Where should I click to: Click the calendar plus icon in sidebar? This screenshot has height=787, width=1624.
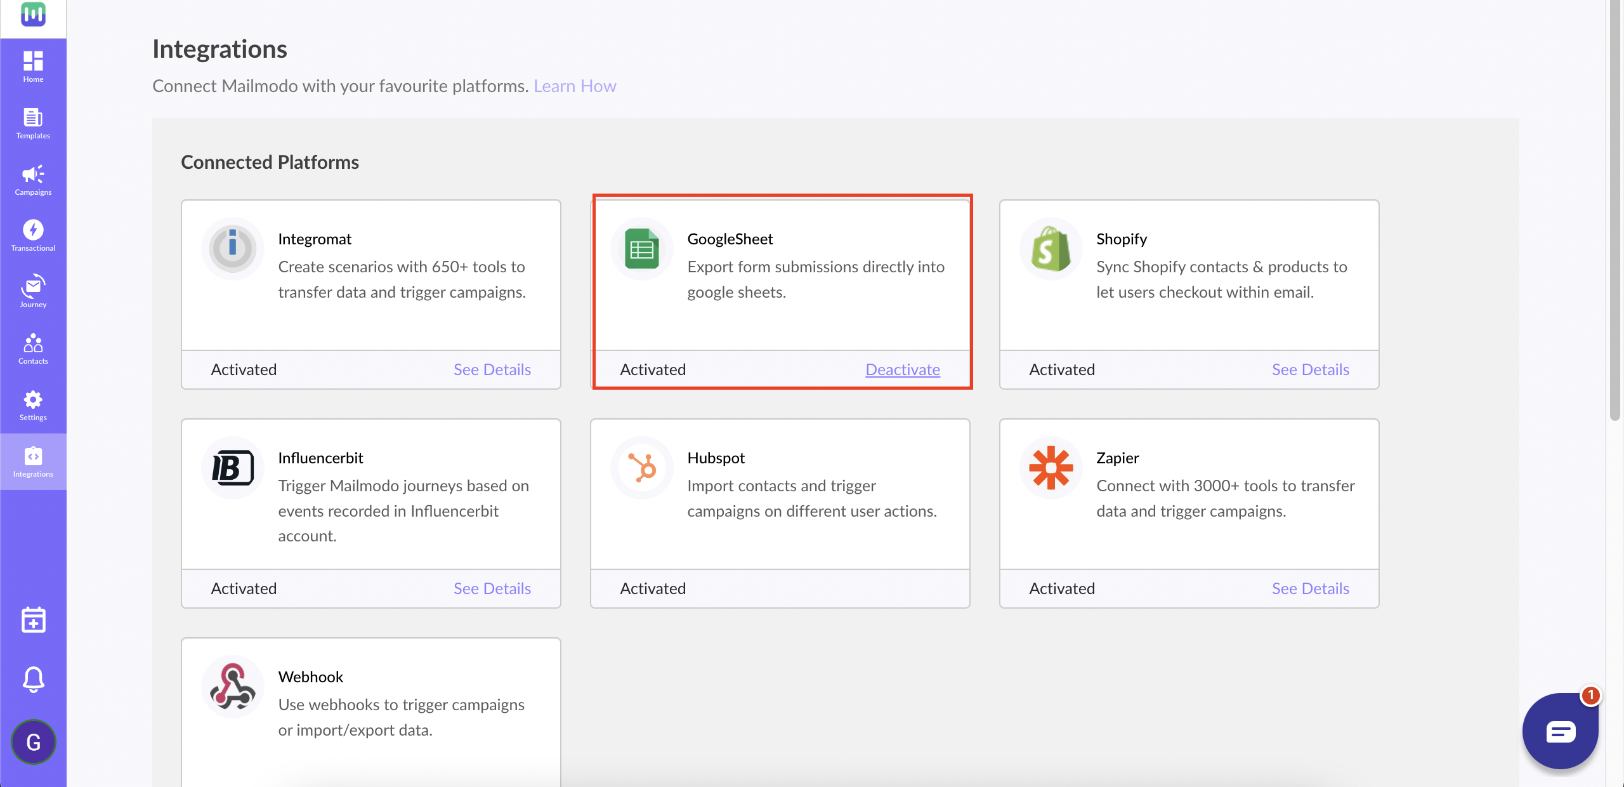point(33,620)
